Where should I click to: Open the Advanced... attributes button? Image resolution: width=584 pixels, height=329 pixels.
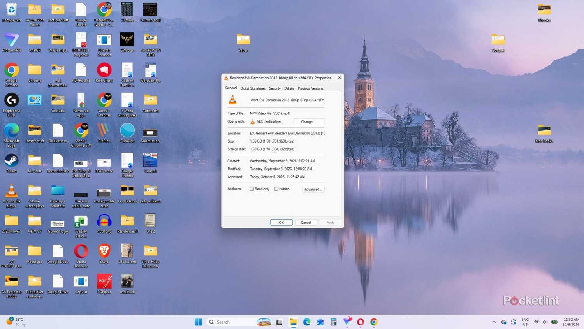[x=313, y=189]
